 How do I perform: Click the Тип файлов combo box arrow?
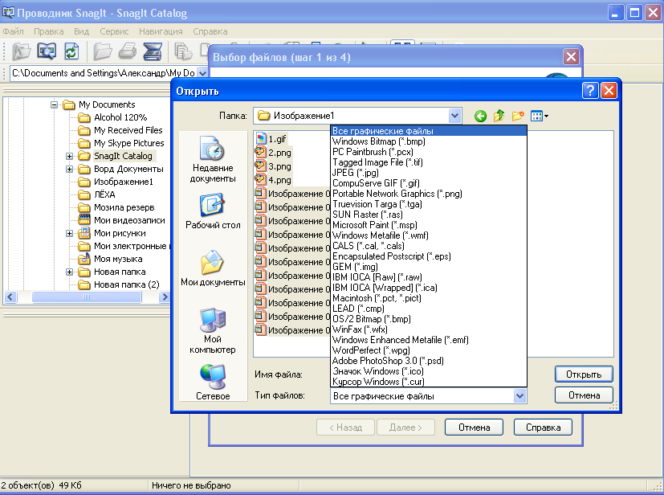519,396
